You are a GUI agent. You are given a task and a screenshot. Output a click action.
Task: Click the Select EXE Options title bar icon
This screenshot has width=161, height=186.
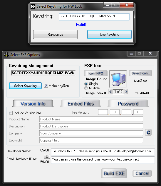tap(6, 55)
